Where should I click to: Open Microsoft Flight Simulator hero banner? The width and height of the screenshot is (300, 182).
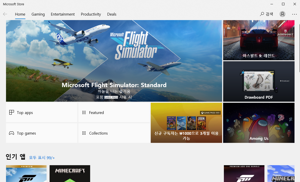click(114, 61)
